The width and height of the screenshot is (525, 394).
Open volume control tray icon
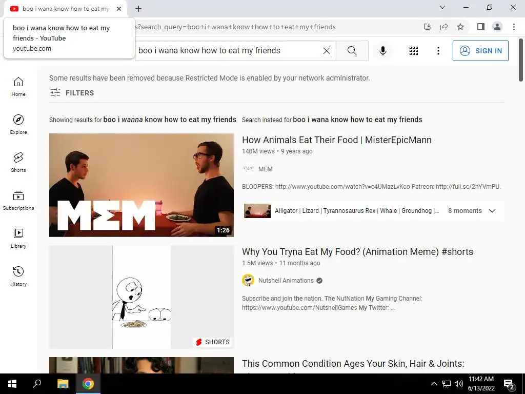(459, 384)
